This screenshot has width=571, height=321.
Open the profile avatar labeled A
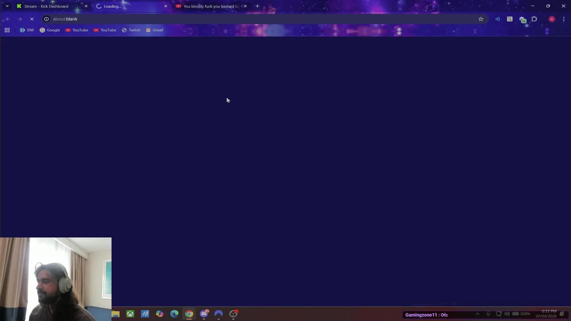tap(552, 19)
